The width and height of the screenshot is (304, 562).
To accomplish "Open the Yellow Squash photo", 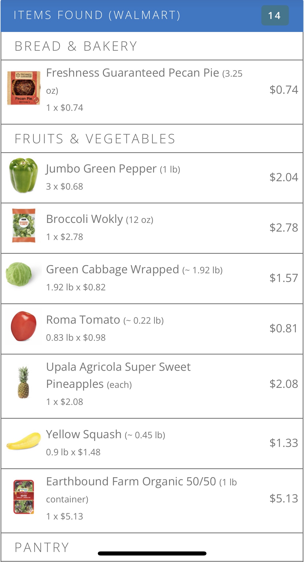I will (24, 441).
